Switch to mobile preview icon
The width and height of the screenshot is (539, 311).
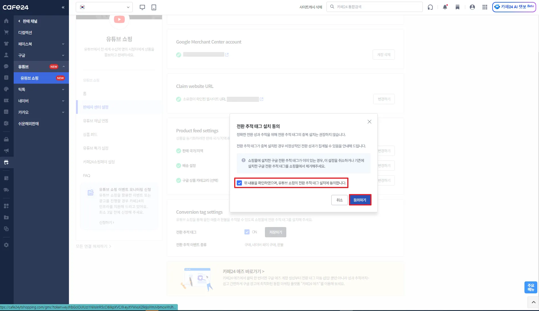point(154,7)
